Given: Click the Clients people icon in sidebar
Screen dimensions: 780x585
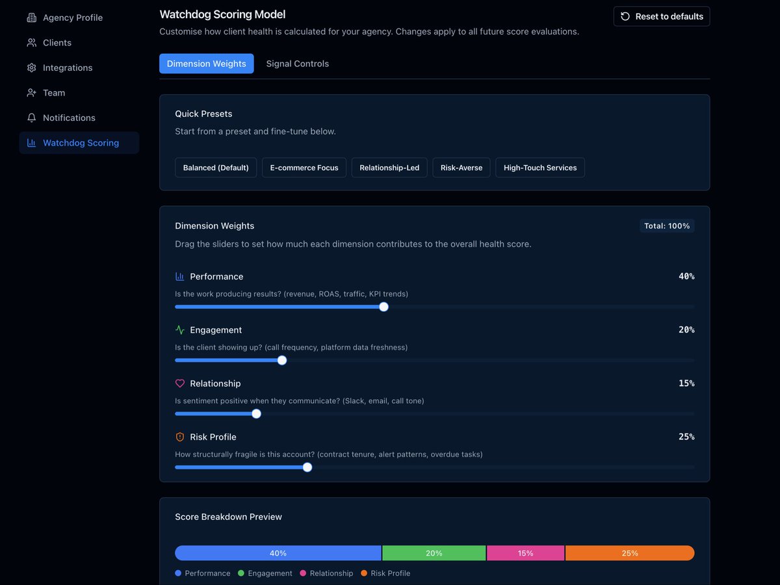Looking at the screenshot, I should (x=31, y=43).
